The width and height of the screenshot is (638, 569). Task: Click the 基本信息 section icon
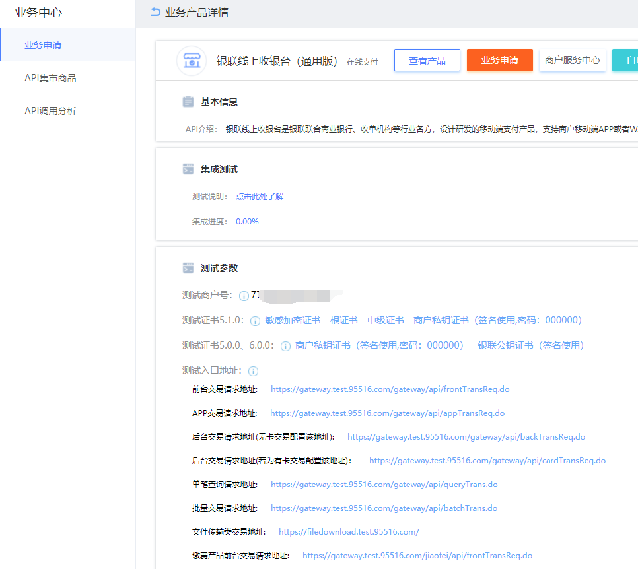pyautogui.click(x=188, y=102)
